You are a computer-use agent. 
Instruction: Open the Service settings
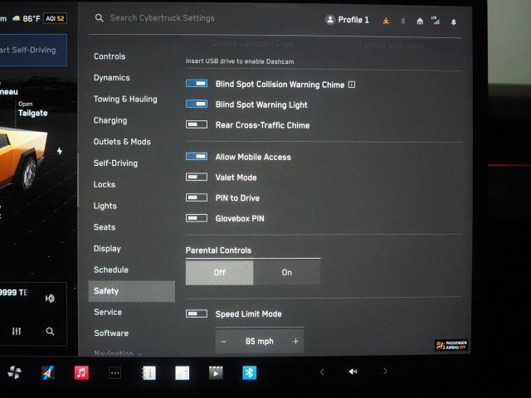click(108, 312)
